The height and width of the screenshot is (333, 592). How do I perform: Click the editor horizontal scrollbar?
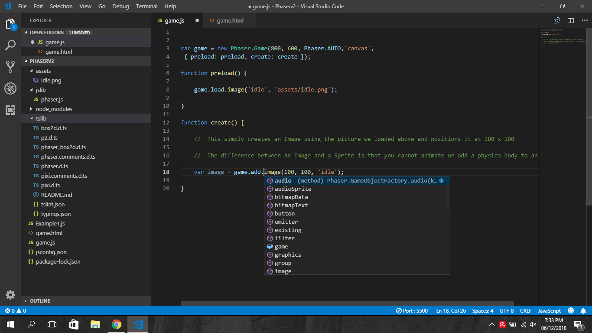(x=347, y=304)
